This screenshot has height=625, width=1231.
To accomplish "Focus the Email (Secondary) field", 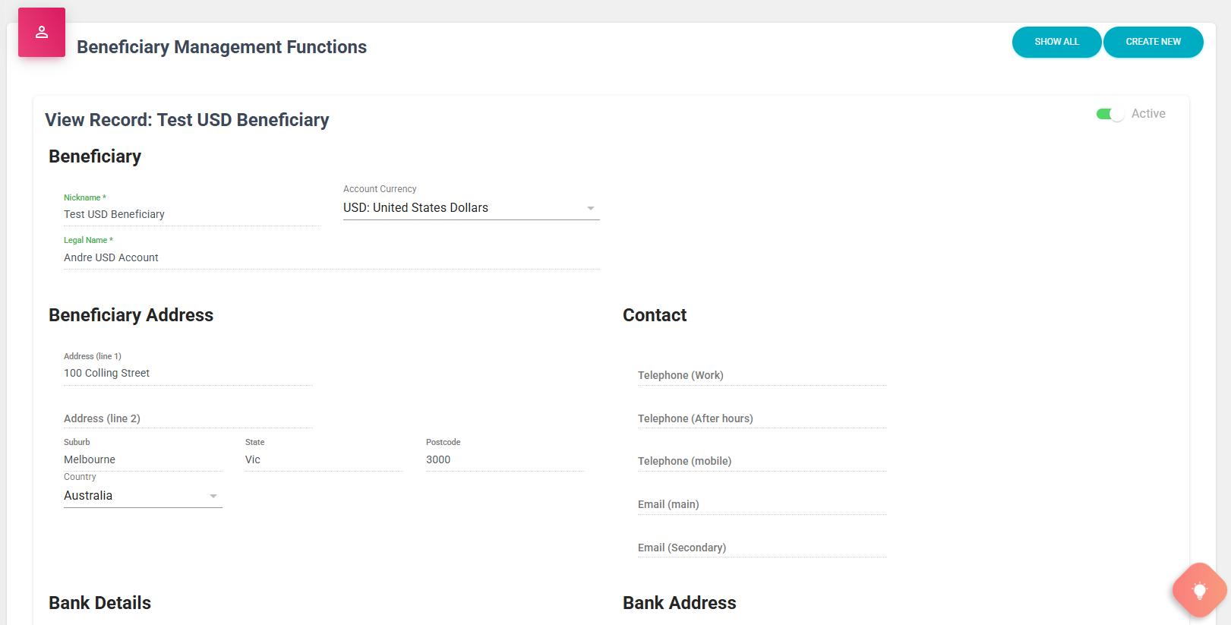I will 762,548.
